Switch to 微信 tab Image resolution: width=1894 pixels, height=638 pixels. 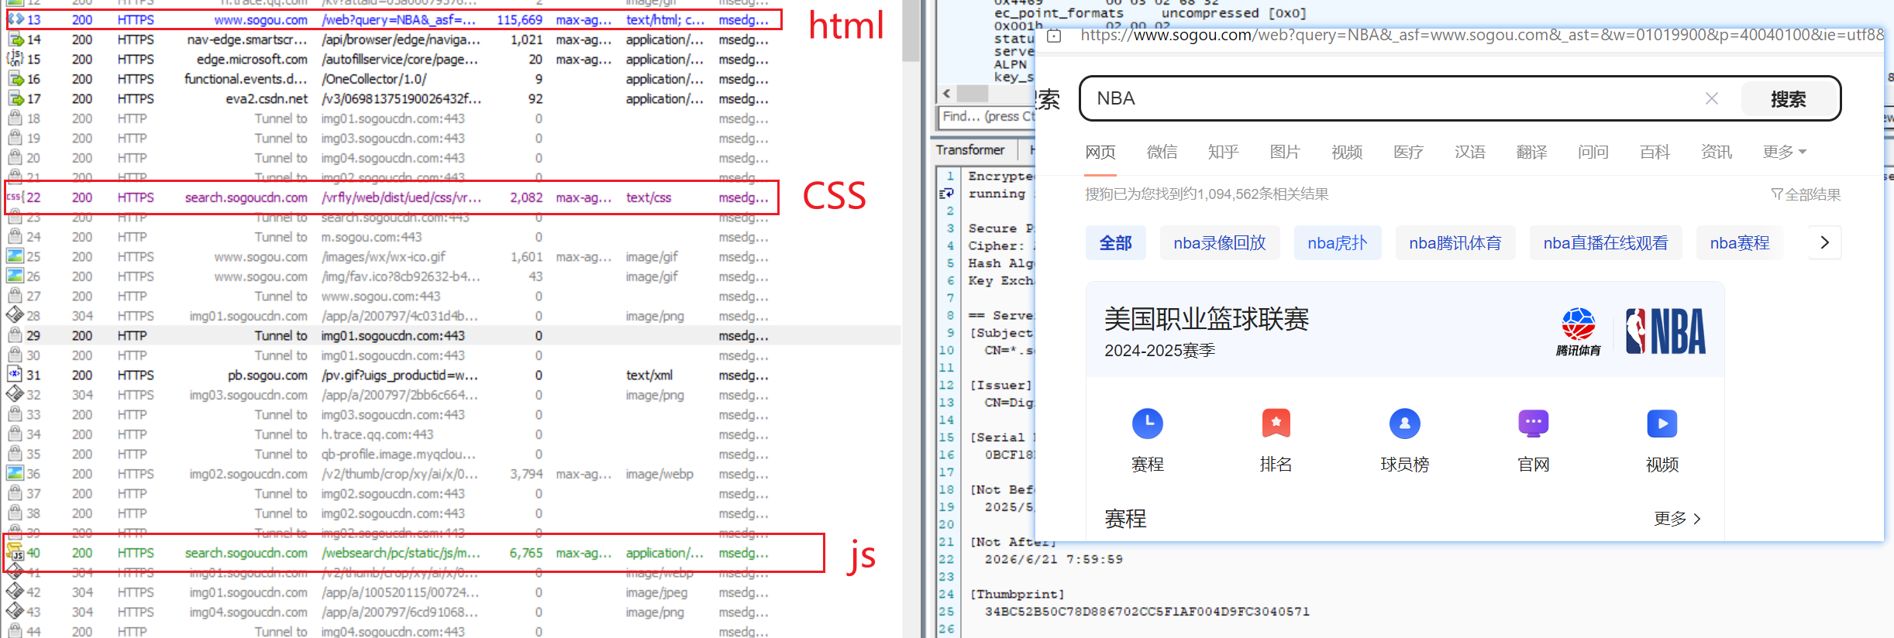[x=1162, y=152]
